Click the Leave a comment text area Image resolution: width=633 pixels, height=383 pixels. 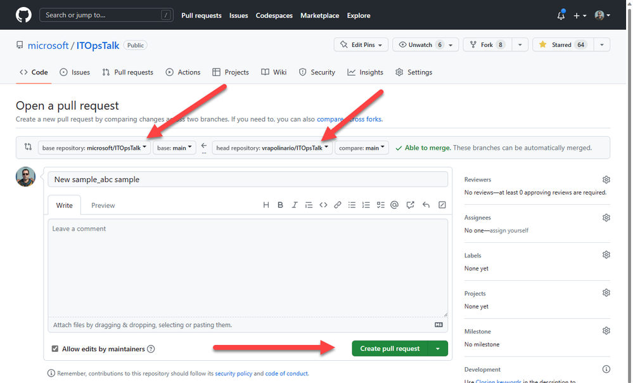pyautogui.click(x=248, y=268)
